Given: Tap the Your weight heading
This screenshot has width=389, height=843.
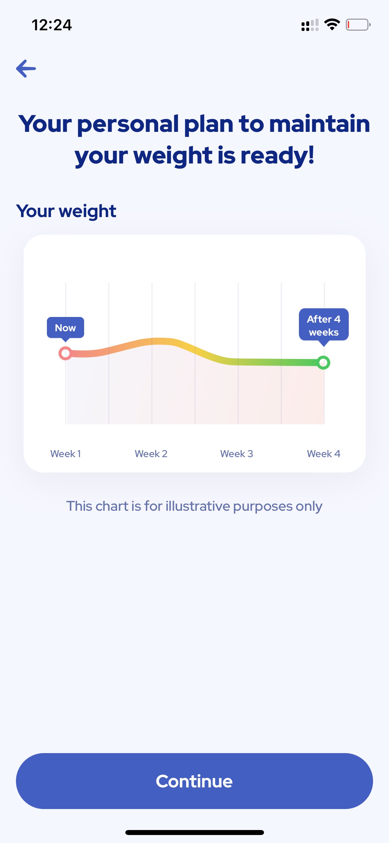Looking at the screenshot, I should 66,211.
